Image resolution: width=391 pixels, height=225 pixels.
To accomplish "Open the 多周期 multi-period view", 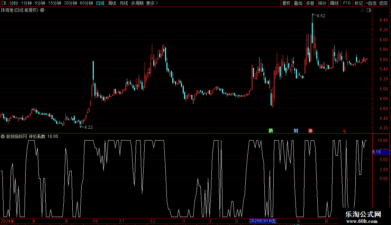I will pyautogui.click(x=137, y=3).
